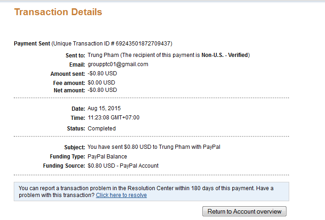Click the Return to Account overview button

(x=244, y=211)
